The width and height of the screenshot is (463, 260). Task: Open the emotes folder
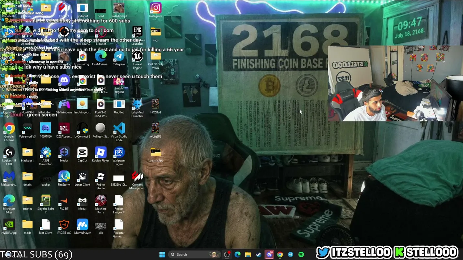click(27, 203)
